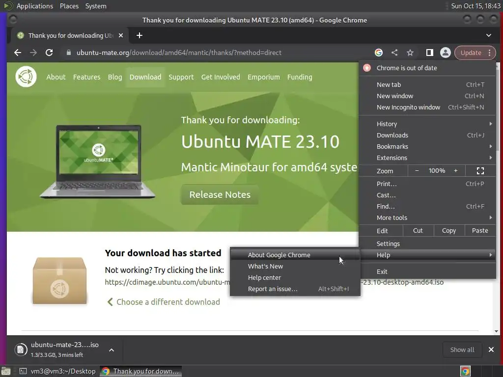
Task: Select Print from the Chrome menu
Action: [427, 184]
